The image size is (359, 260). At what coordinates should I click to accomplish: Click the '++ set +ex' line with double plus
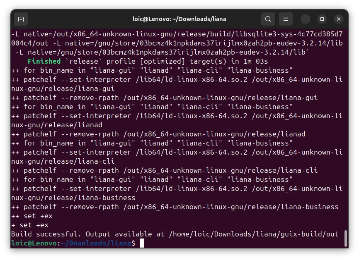tap(32, 216)
